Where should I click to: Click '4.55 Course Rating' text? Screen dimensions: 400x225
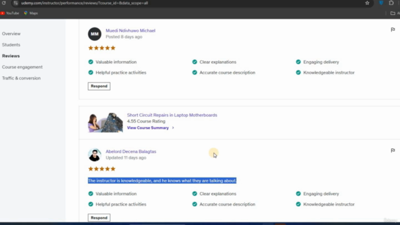146,121
